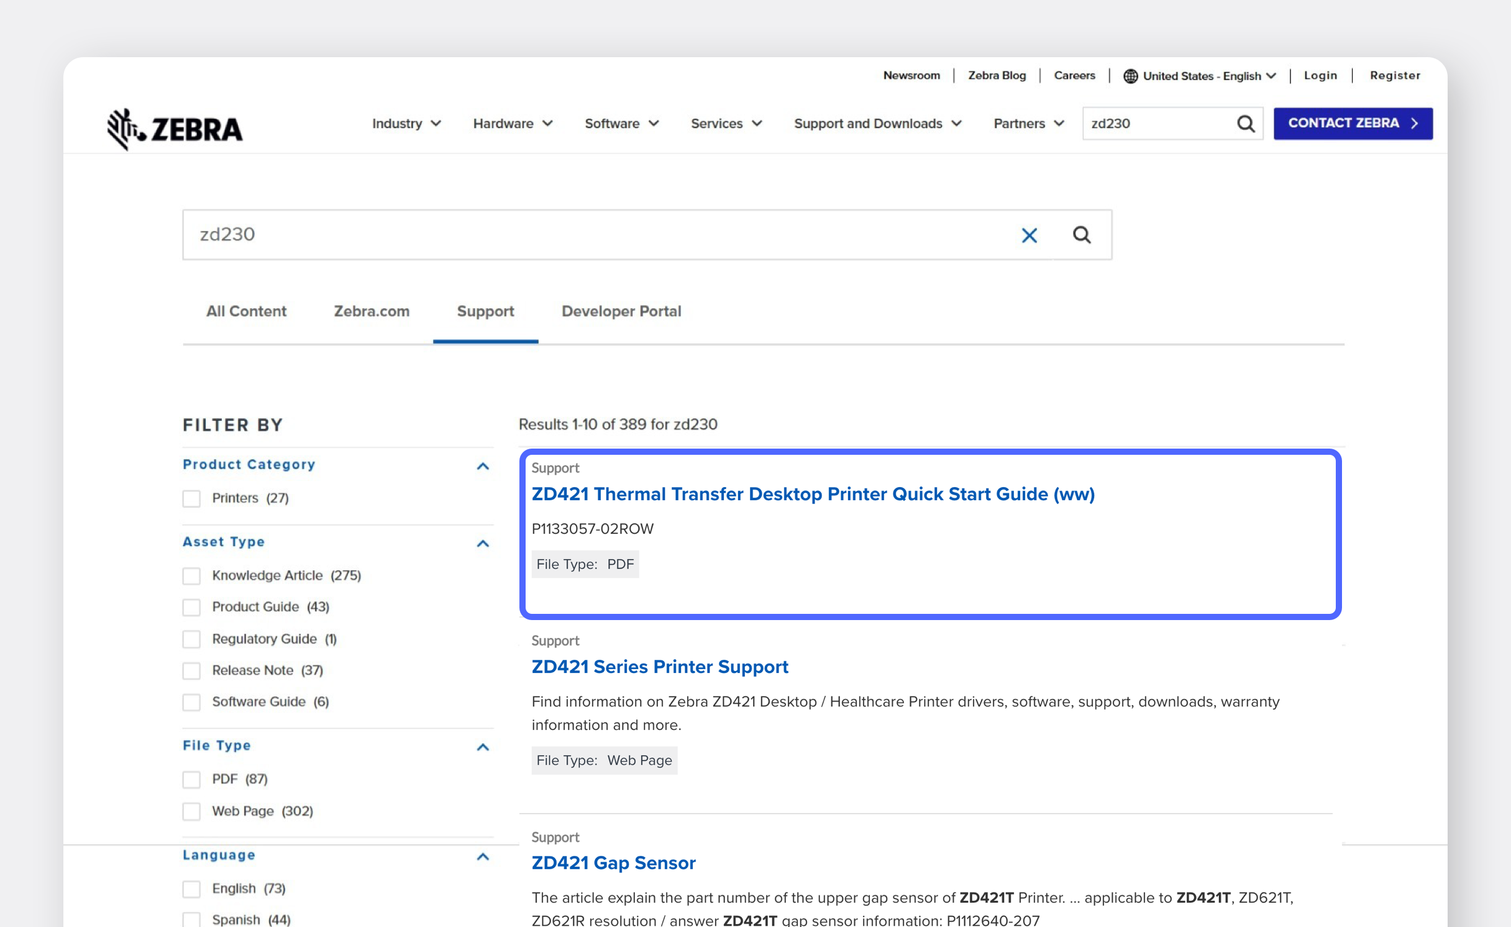The image size is (1511, 927).
Task: Submit search using main magnifier icon
Action: (1081, 235)
